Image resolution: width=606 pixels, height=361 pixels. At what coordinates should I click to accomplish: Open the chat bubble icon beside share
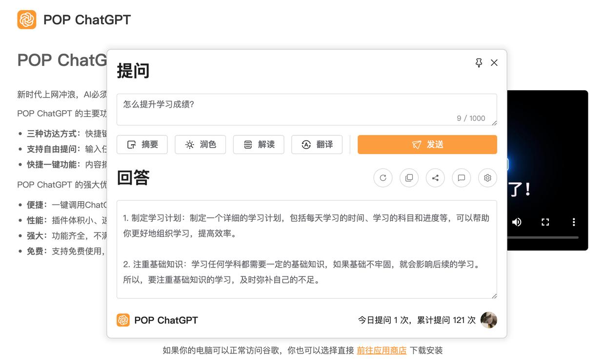(x=462, y=178)
